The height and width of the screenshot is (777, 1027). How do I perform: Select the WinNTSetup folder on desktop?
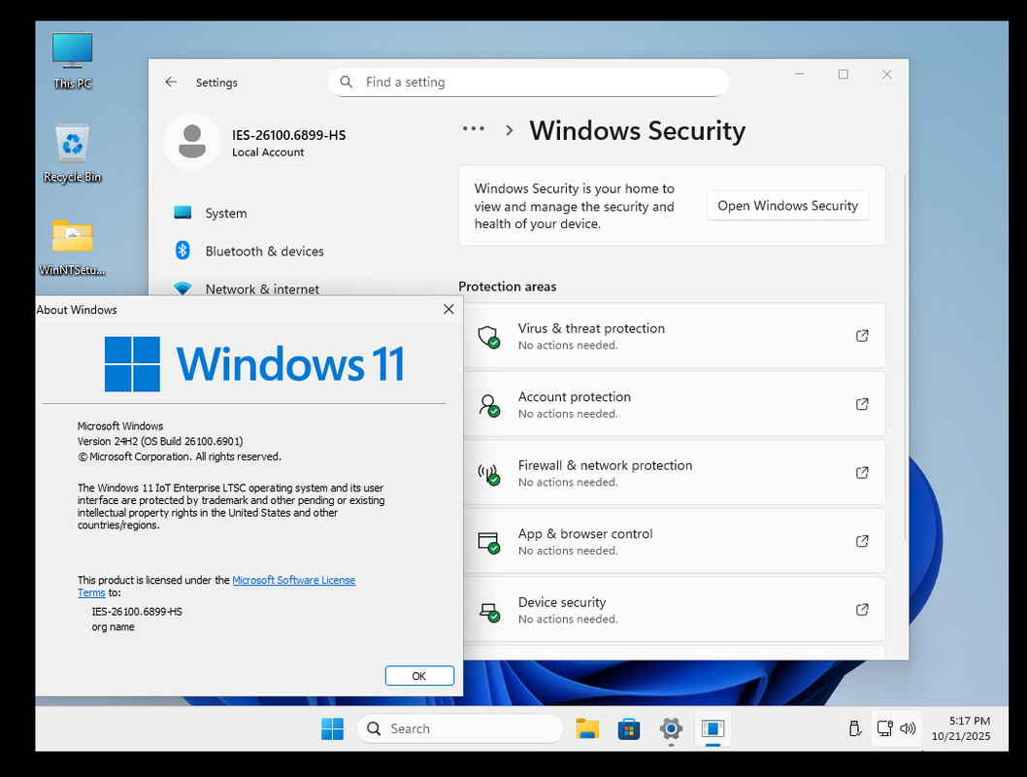72,247
